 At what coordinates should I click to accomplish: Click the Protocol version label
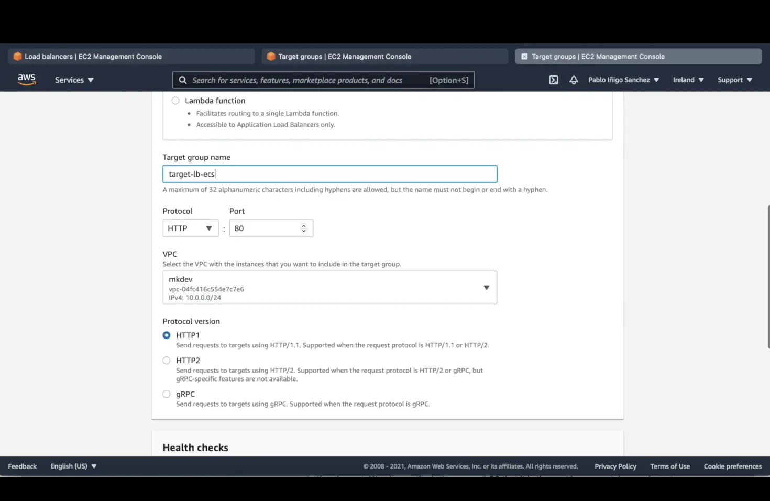pos(191,321)
